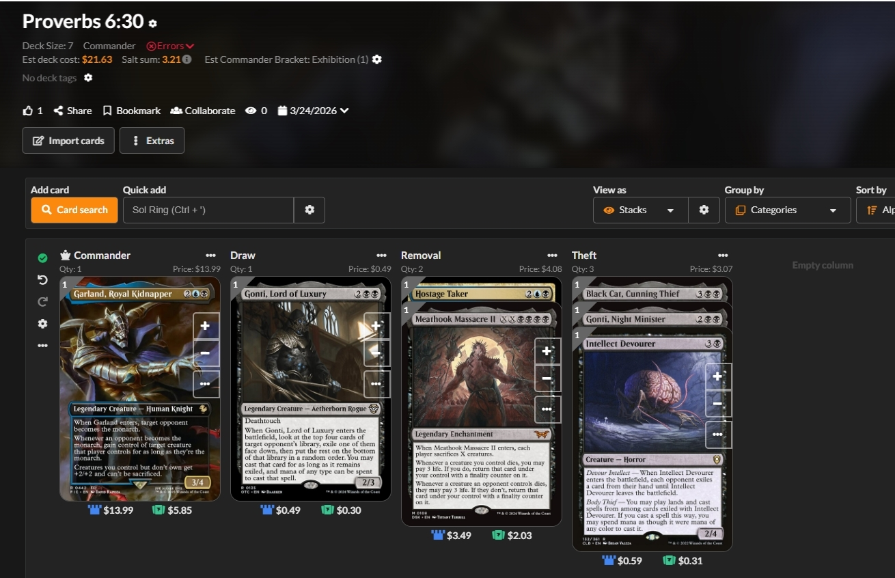Click the Import cards button

68,141
